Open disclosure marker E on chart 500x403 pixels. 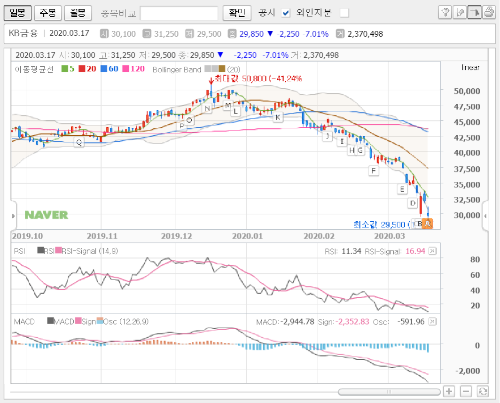(x=402, y=189)
